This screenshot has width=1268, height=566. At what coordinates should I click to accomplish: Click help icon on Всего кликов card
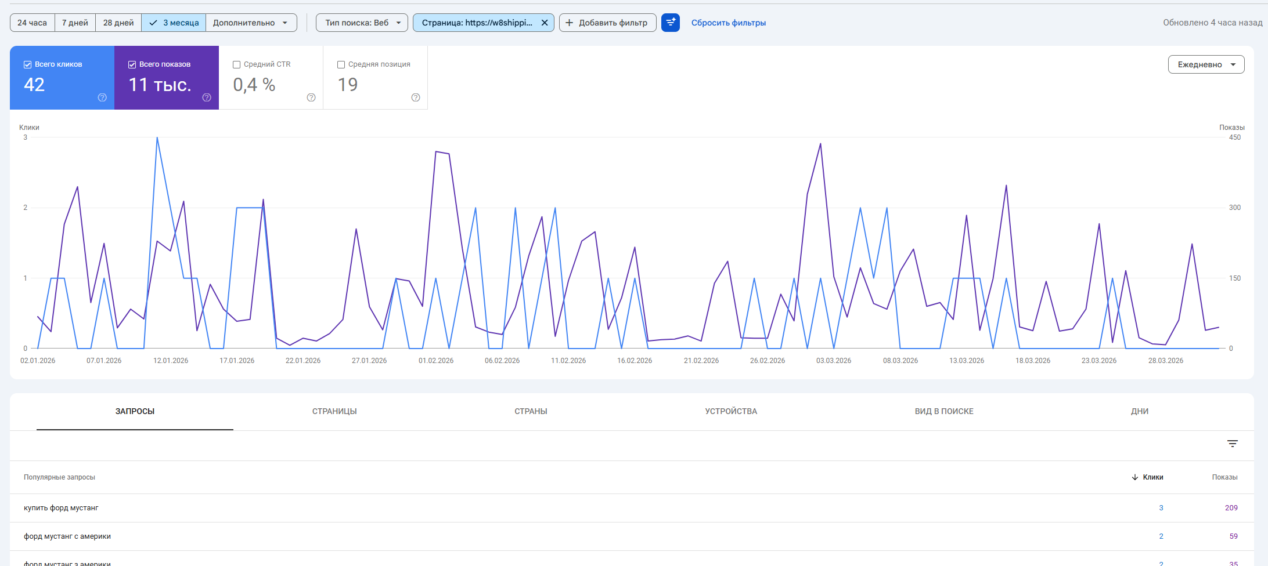102,97
